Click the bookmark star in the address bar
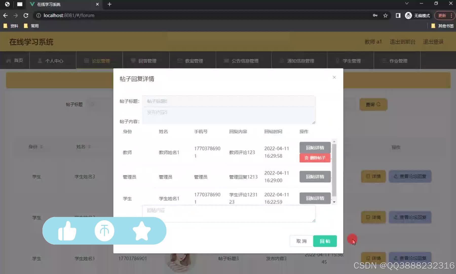Image resolution: width=456 pixels, height=274 pixels. (385, 15)
